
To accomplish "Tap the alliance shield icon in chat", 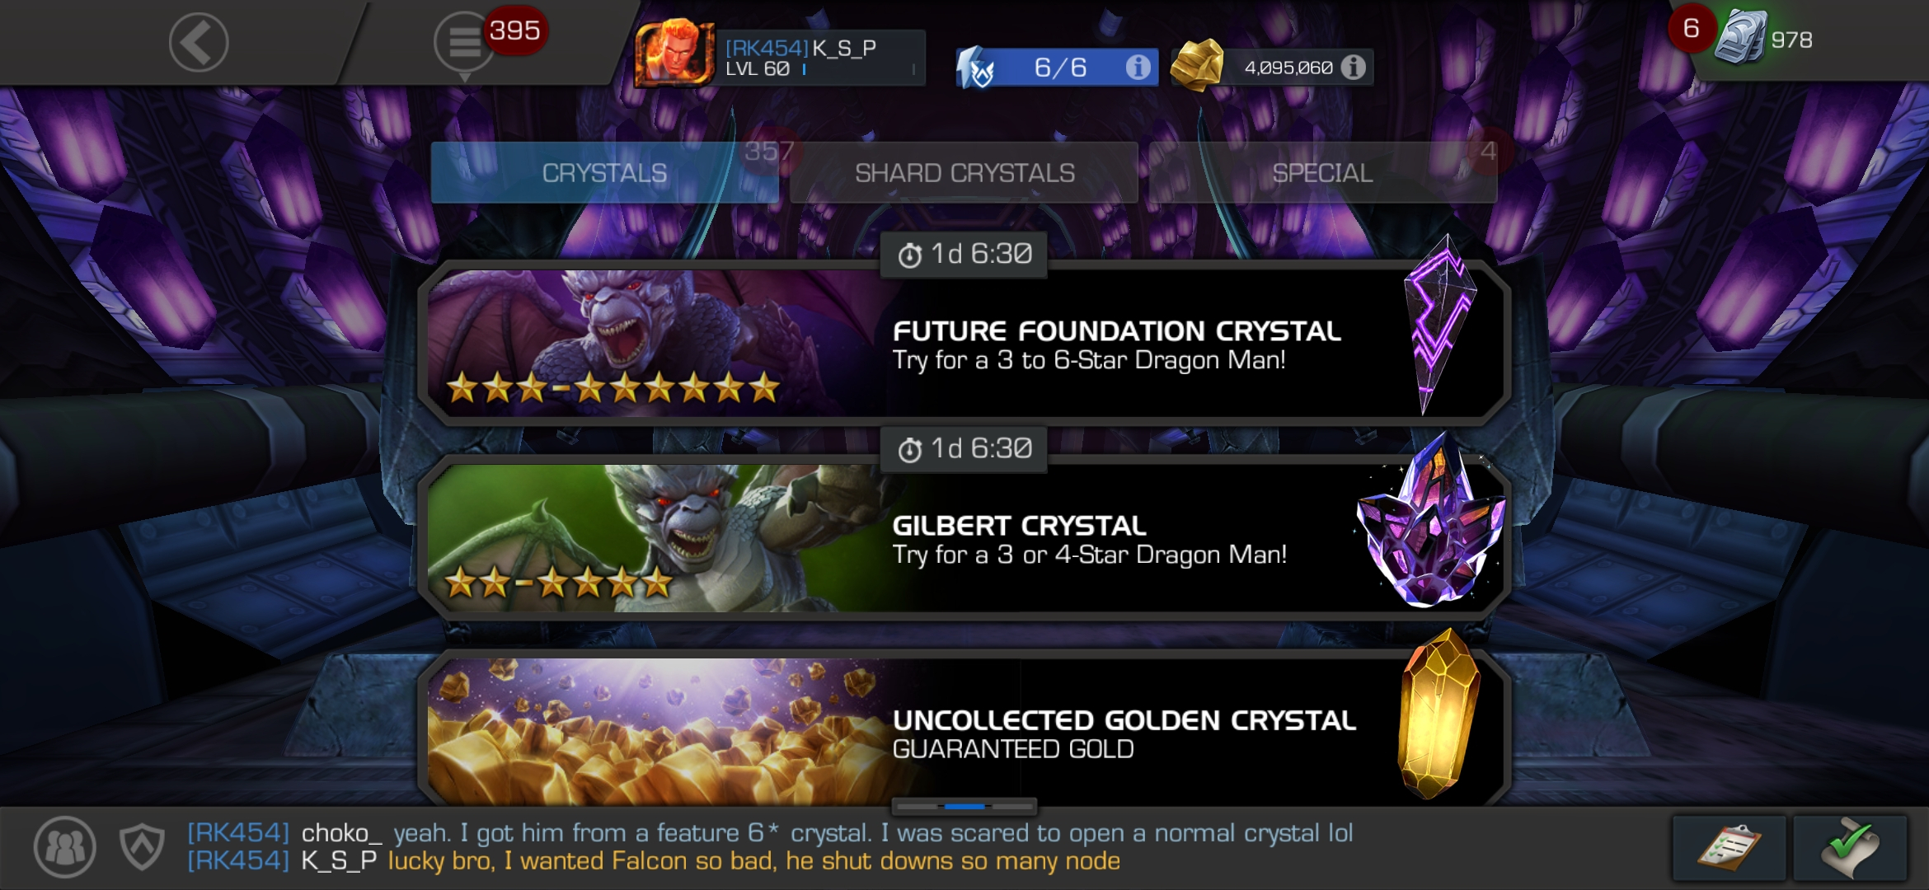I will (142, 846).
